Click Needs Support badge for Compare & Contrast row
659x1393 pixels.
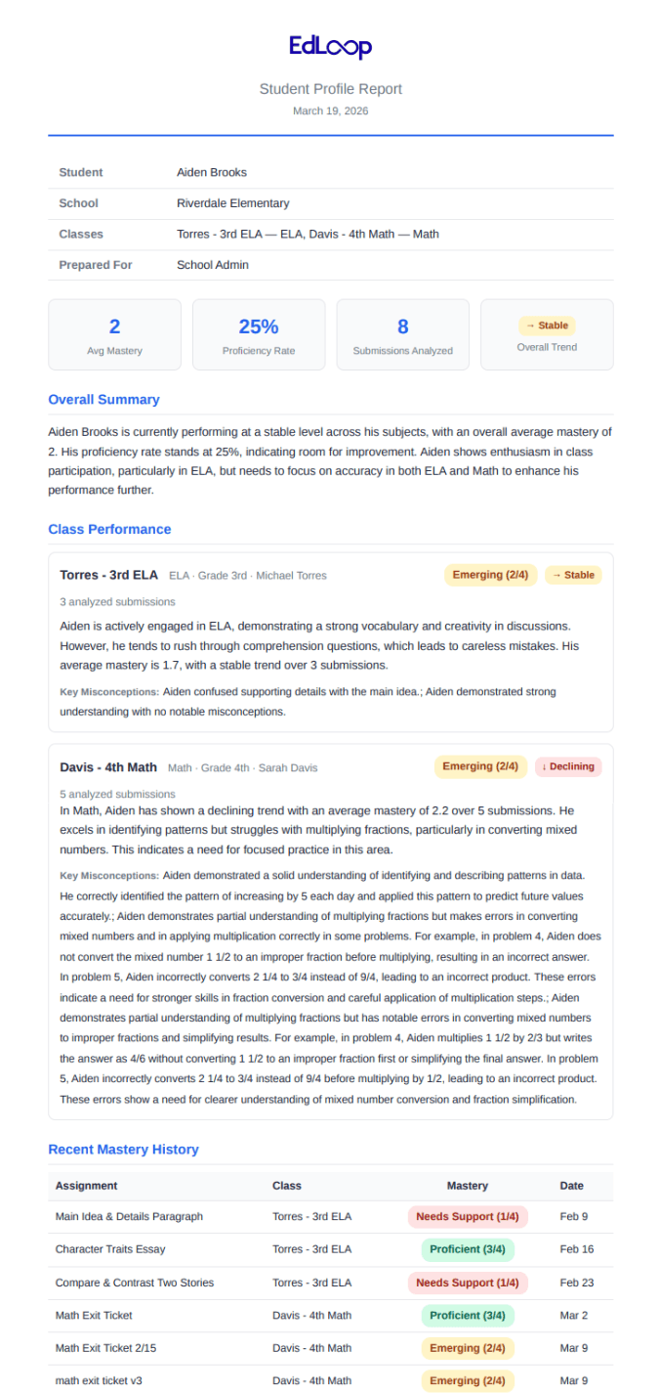coord(468,1283)
